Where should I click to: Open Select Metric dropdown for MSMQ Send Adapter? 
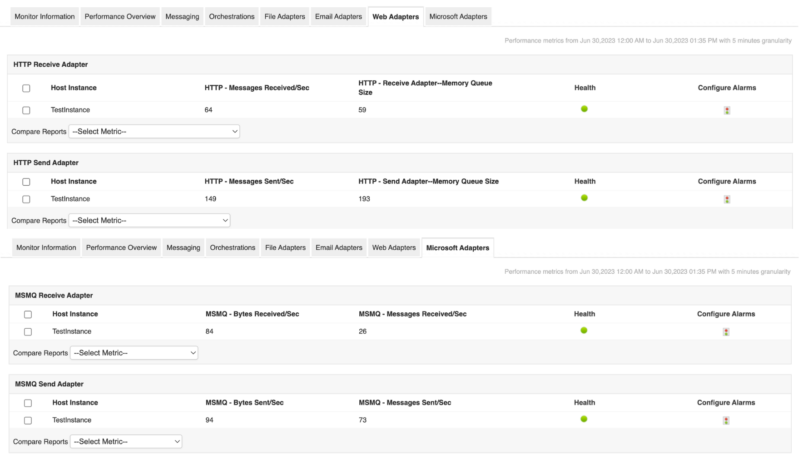coord(126,442)
